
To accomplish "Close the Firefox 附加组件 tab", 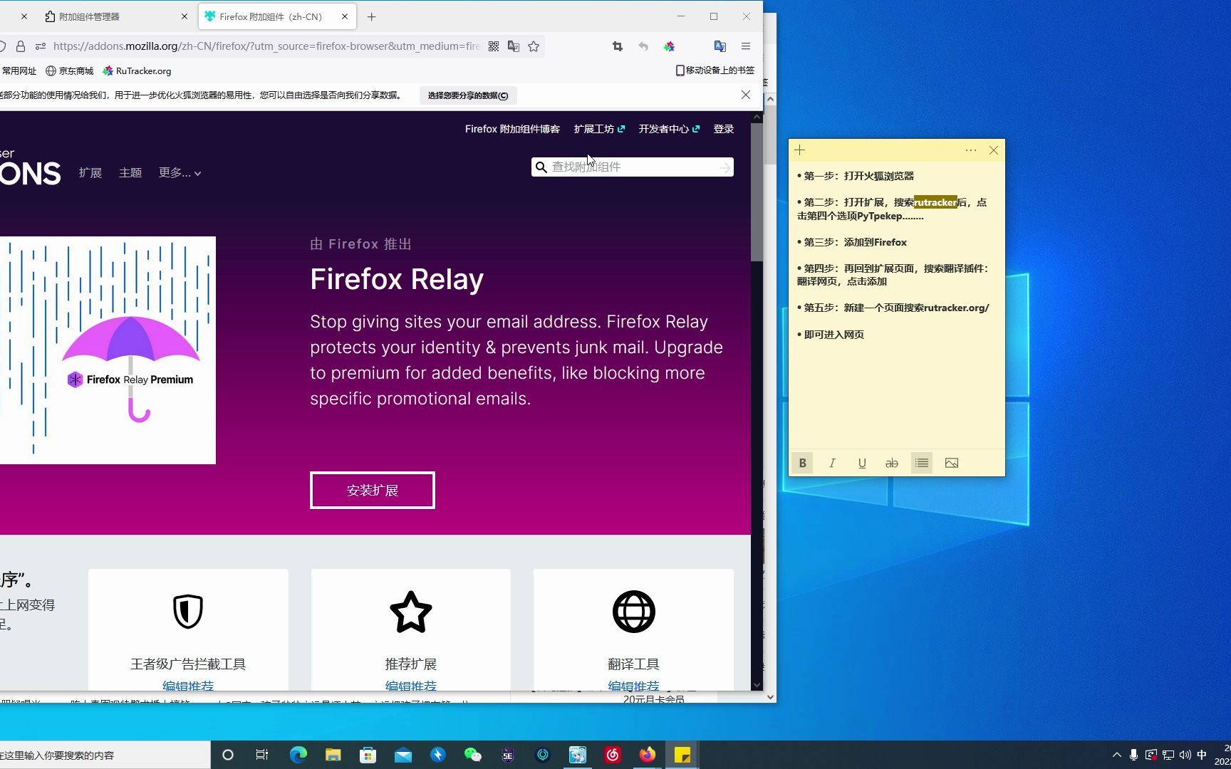I will tap(345, 16).
